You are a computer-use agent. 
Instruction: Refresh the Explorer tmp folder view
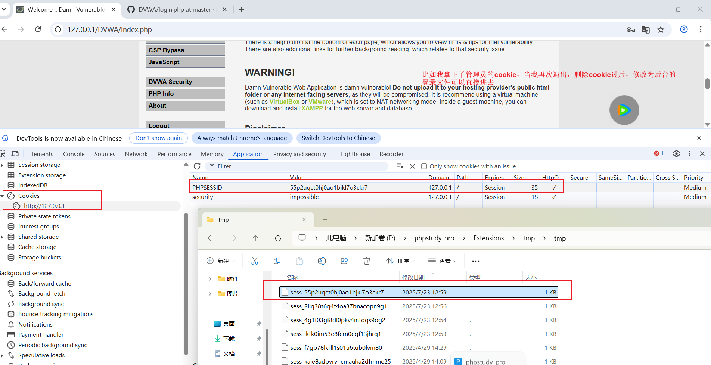(x=278, y=238)
